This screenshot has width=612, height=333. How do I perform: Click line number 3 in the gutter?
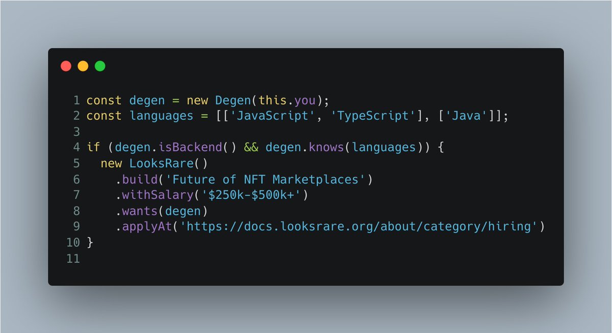(x=76, y=132)
